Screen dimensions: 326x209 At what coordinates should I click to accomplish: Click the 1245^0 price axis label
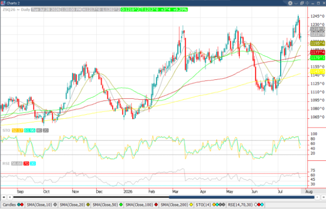(x=317, y=16)
